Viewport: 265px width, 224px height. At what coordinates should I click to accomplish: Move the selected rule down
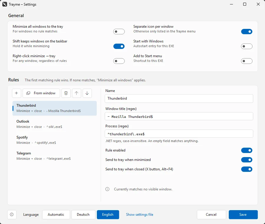[87, 93]
